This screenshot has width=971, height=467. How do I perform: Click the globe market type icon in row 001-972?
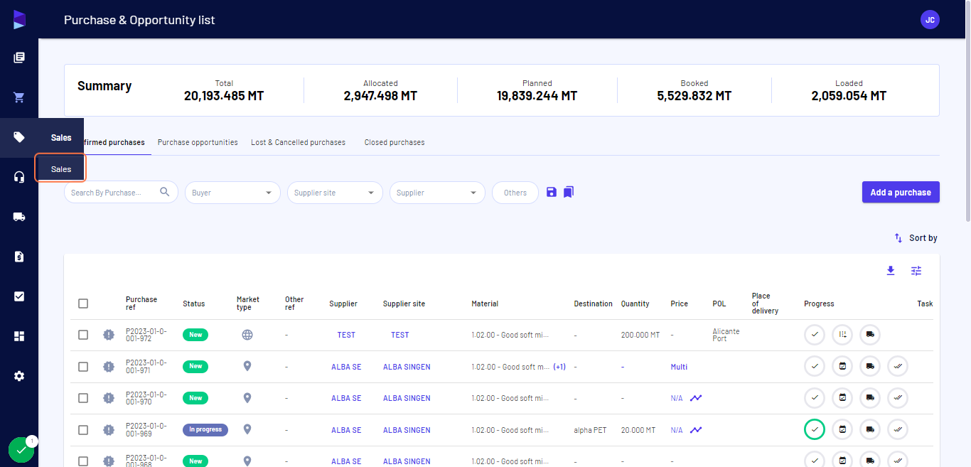tap(247, 335)
